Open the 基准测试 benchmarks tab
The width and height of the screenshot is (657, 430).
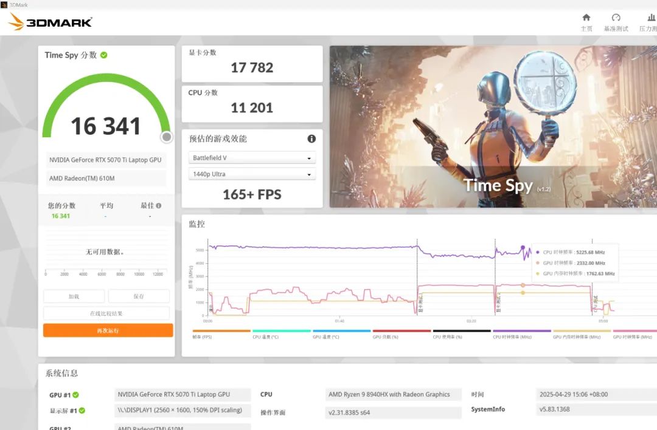pyautogui.click(x=616, y=22)
